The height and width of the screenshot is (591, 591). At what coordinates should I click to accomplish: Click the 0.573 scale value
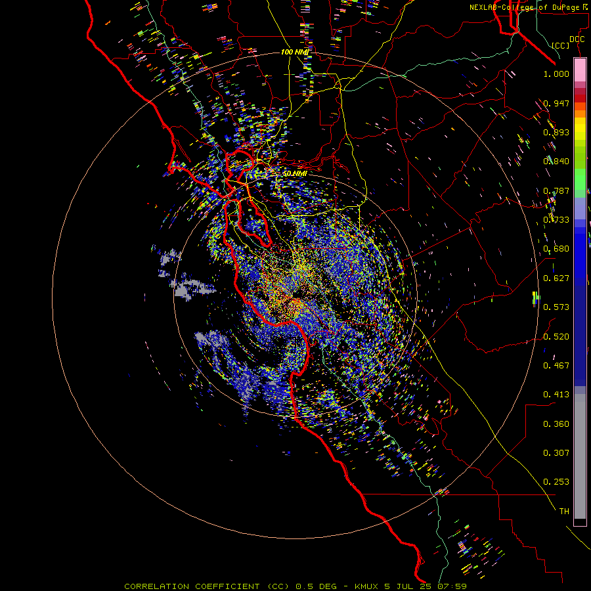556,307
